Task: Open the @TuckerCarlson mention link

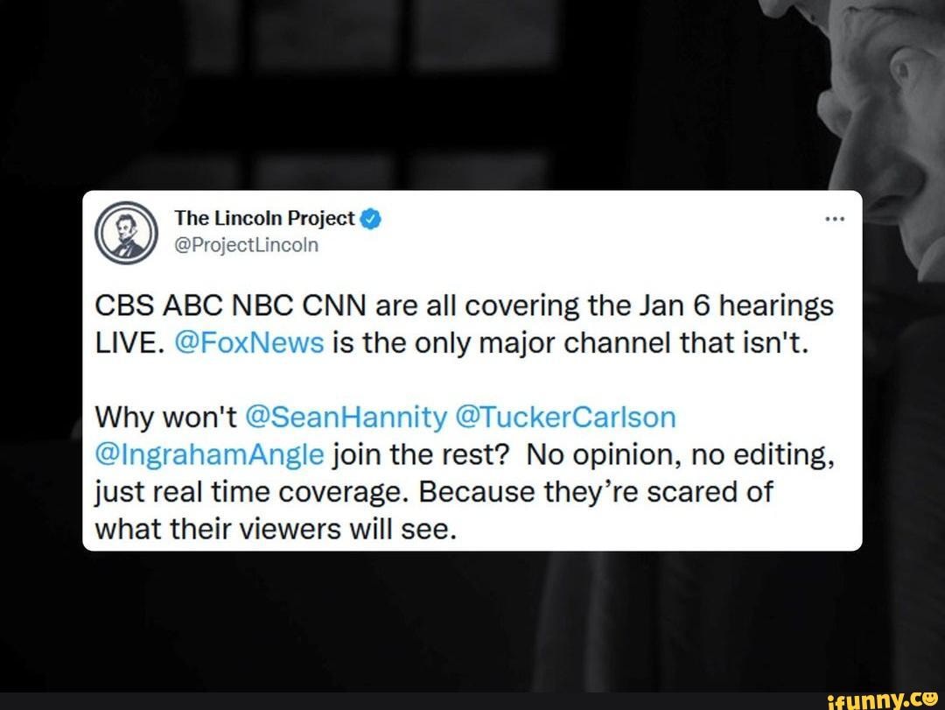Action: pyautogui.click(x=566, y=418)
